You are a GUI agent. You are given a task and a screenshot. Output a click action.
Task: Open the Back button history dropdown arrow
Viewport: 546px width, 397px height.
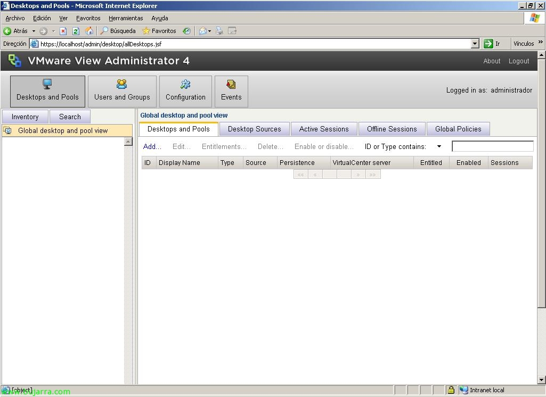coord(34,31)
